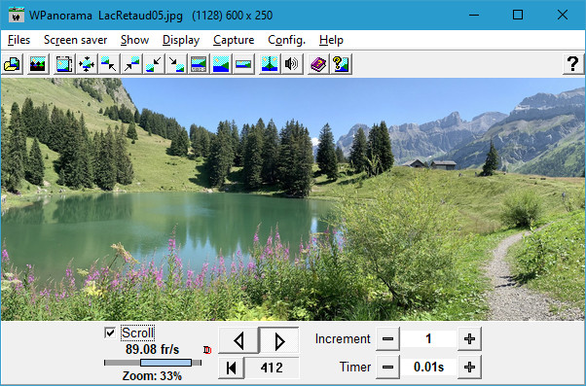586x386 pixels.
Task: Decrease Increment with the minus button
Action: pyautogui.click(x=387, y=339)
